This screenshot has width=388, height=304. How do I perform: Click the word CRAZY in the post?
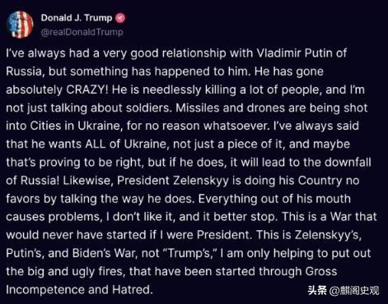point(87,90)
